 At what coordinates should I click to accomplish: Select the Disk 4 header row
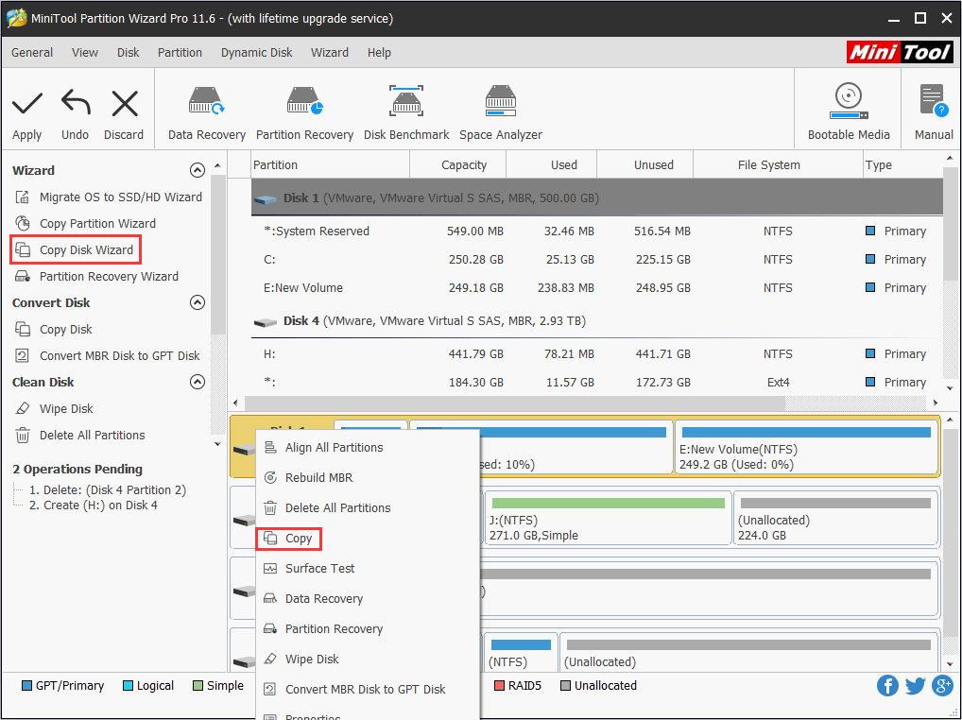tap(597, 320)
